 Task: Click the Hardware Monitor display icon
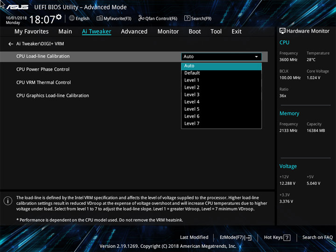(282, 31)
